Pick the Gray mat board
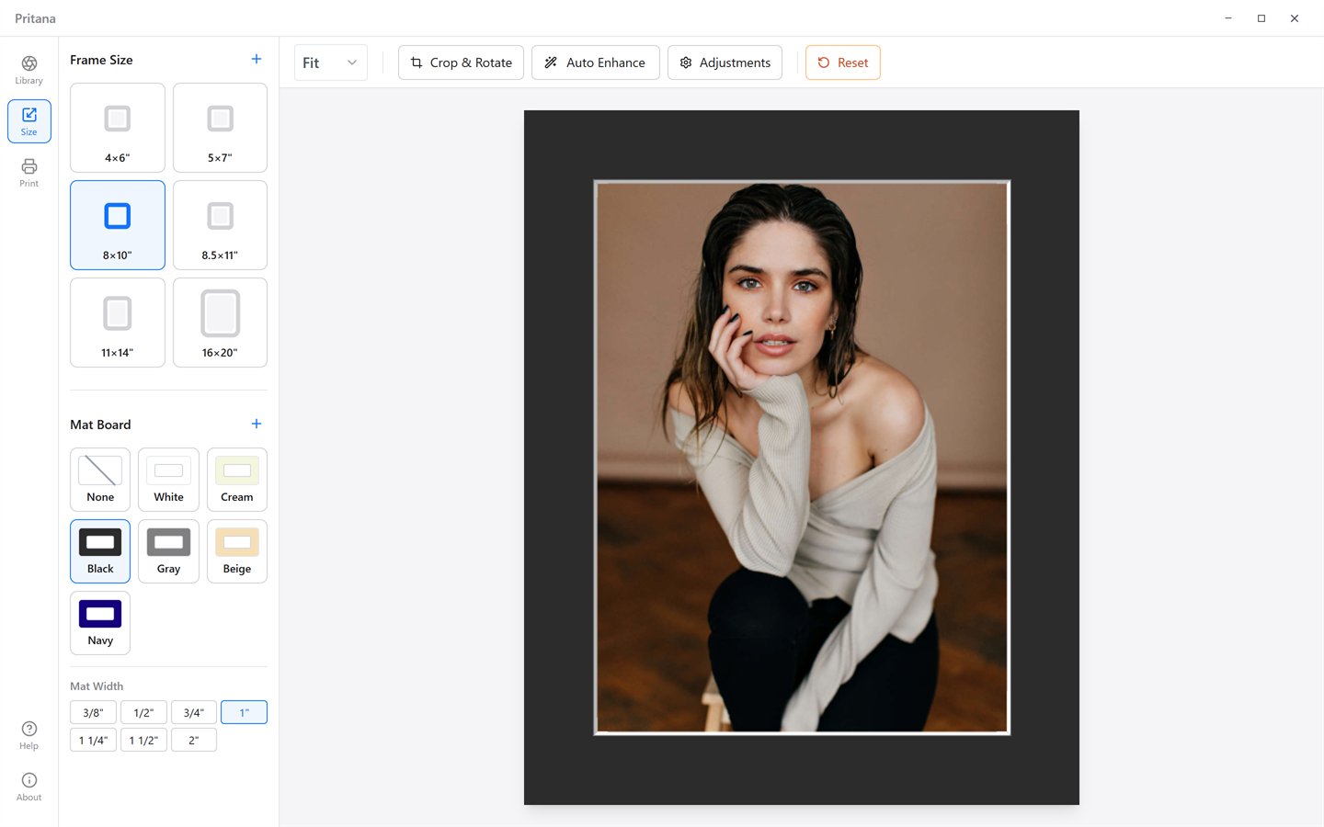This screenshot has width=1324, height=827. coord(168,551)
